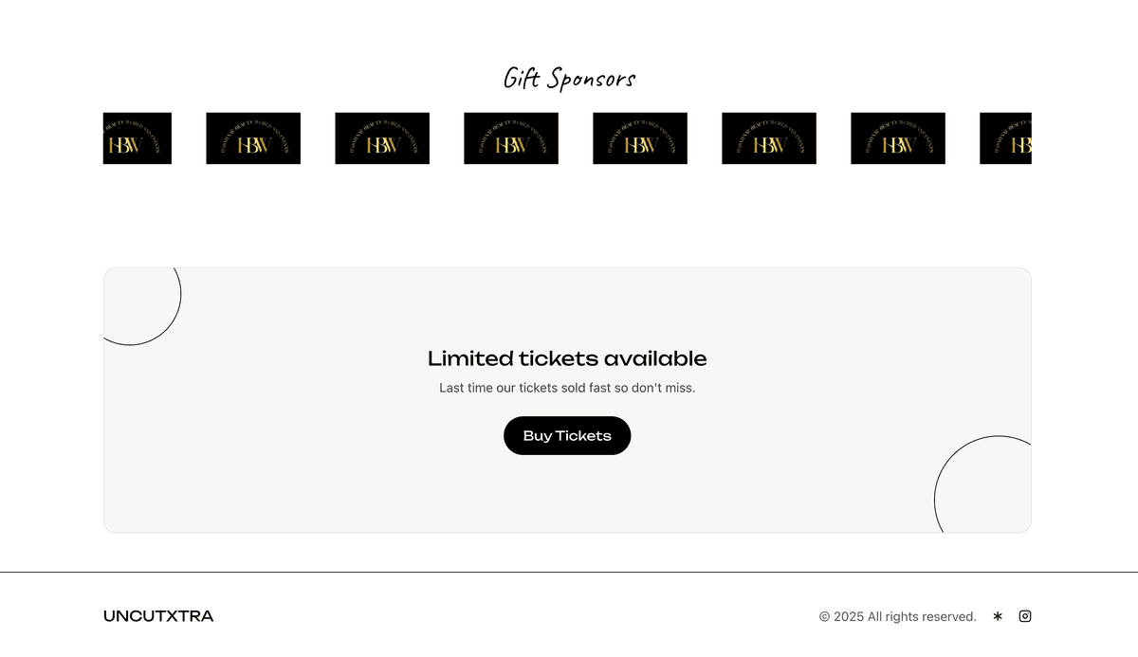Go to the UNCUTXTRA footer logo
This screenshot has height=657, width=1138.
pyautogui.click(x=158, y=616)
